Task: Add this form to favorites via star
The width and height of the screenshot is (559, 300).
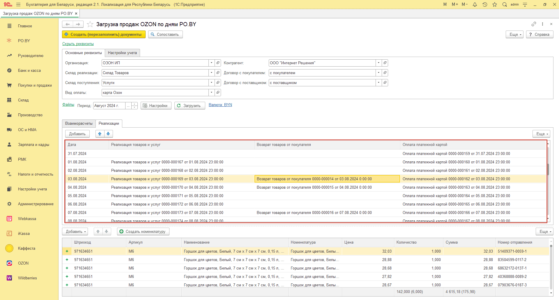Action: pos(90,24)
